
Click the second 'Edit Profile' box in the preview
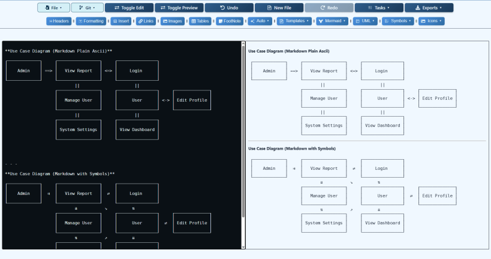(x=438, y=196)
